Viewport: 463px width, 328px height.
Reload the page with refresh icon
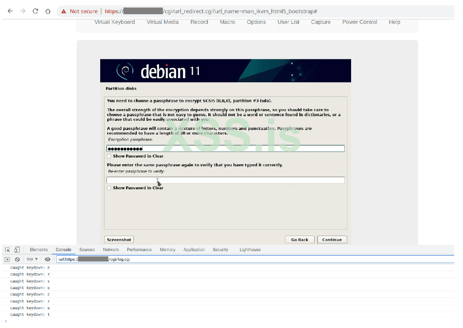coord(35,11)
